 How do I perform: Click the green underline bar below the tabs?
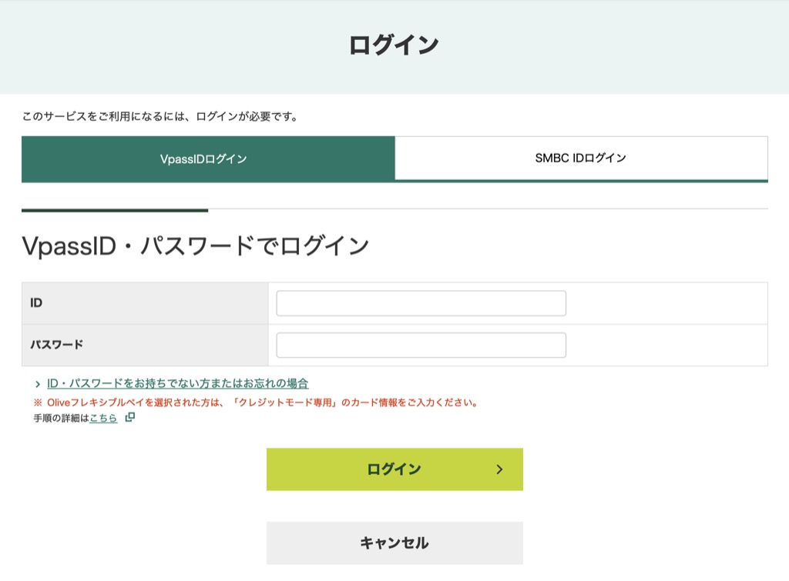116,209
